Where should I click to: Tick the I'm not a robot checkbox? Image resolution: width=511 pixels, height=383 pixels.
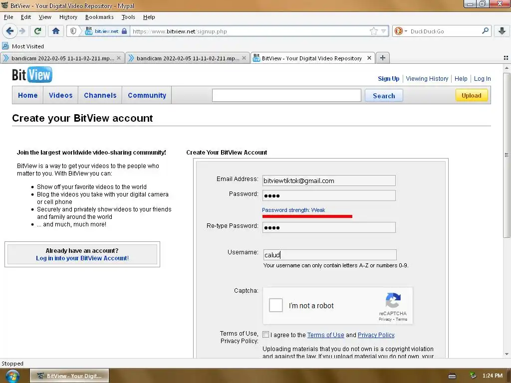pyautogui.click(x=275, y=306)
